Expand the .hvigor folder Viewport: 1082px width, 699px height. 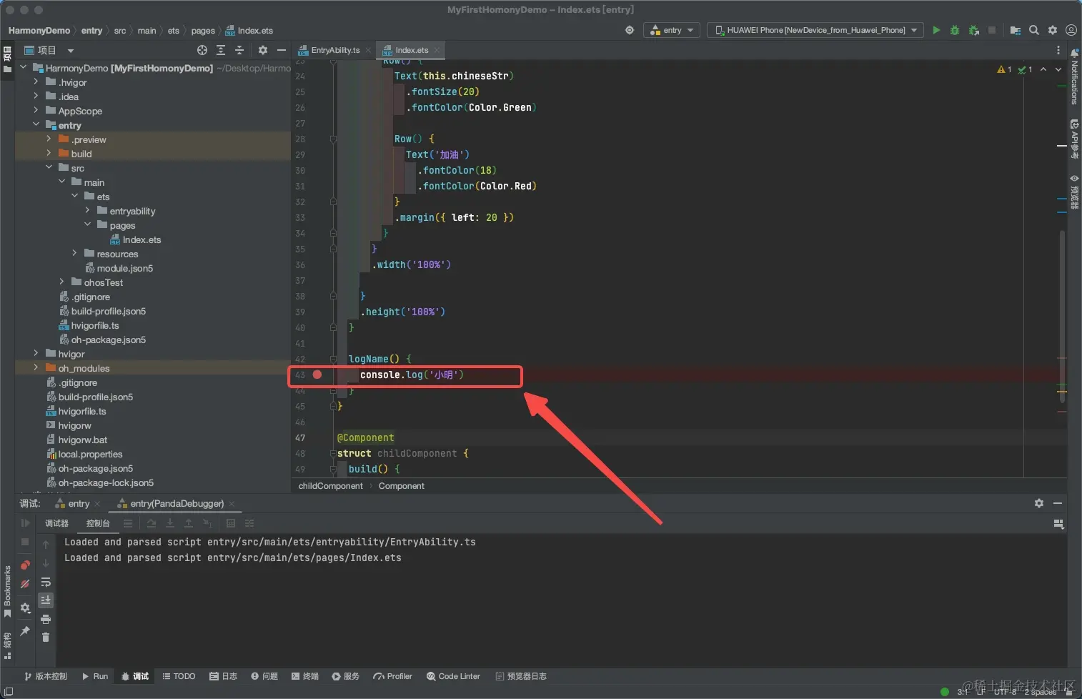(x=36, y=82)
